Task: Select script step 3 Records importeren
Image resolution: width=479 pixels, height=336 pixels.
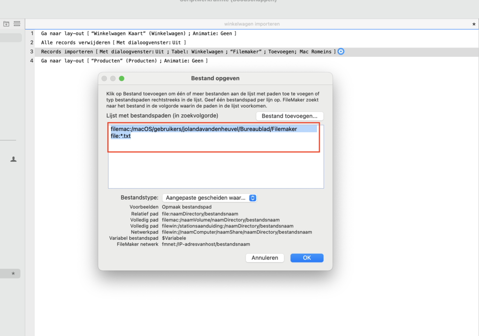Action: click(x=188, y=52)
